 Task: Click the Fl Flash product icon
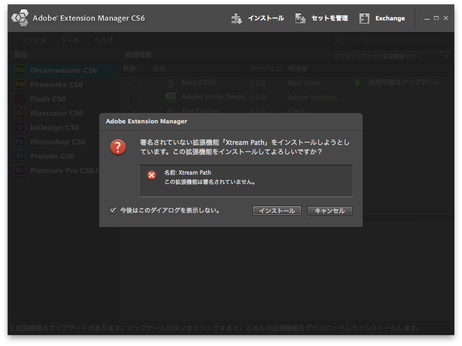(x=20, y=99)
